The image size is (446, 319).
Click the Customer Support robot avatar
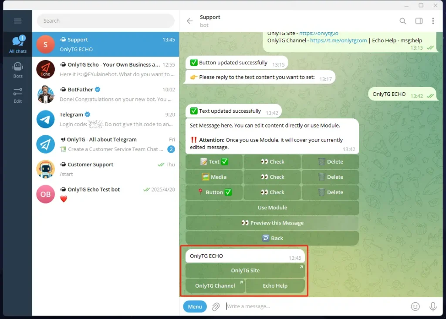[45, 169]
